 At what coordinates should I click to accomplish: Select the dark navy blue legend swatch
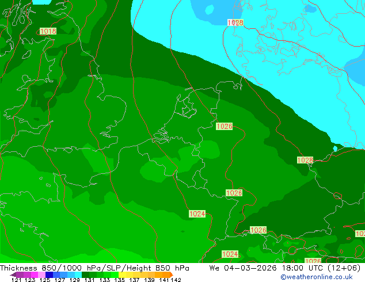(x=49, y=275)
